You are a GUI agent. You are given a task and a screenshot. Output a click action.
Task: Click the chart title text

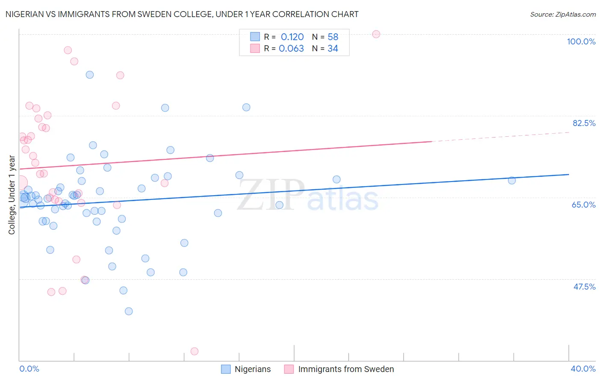tap(182, 14)
